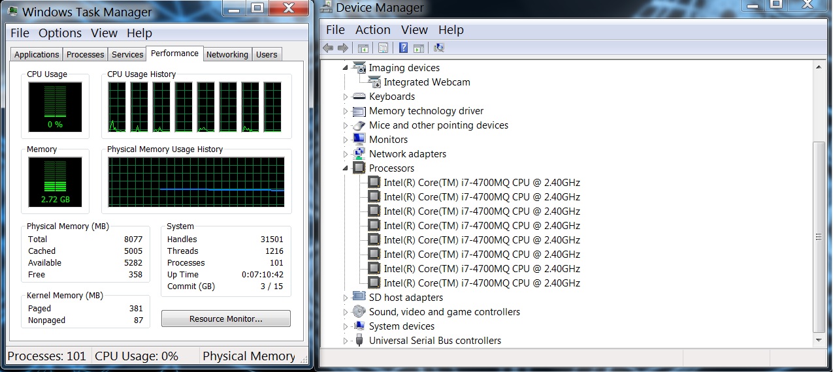Expand Universal Serial Bus controllers node
Viewport: 833px width, 372px height.
pos(346,341)
